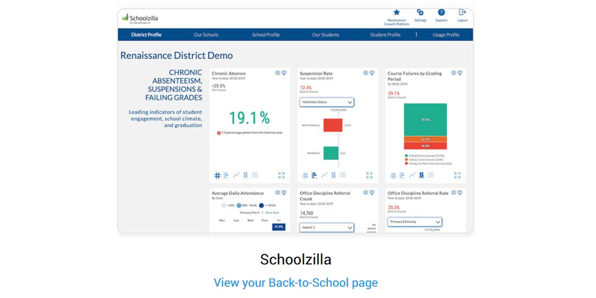
Task: Click Renaissance District Demo heading
Action: (x=177, y=55)
